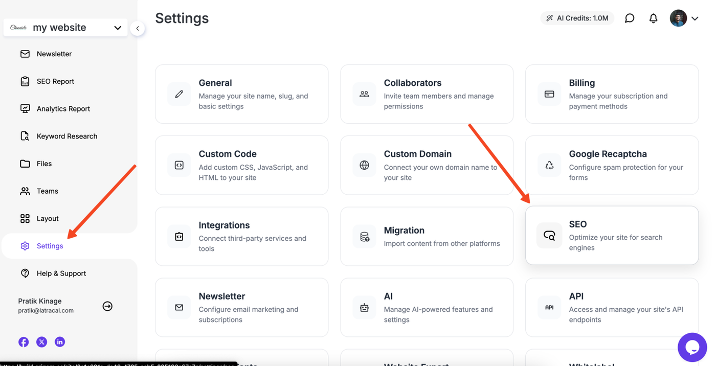The image size is (716, 366).
Task: Click the AI Credits: 1.0M button
Action: pyautogui.click(x=577, y=18)
